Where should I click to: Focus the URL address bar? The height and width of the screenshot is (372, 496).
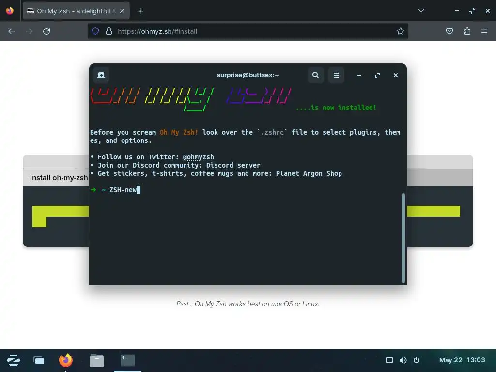[x=248, y=31]
